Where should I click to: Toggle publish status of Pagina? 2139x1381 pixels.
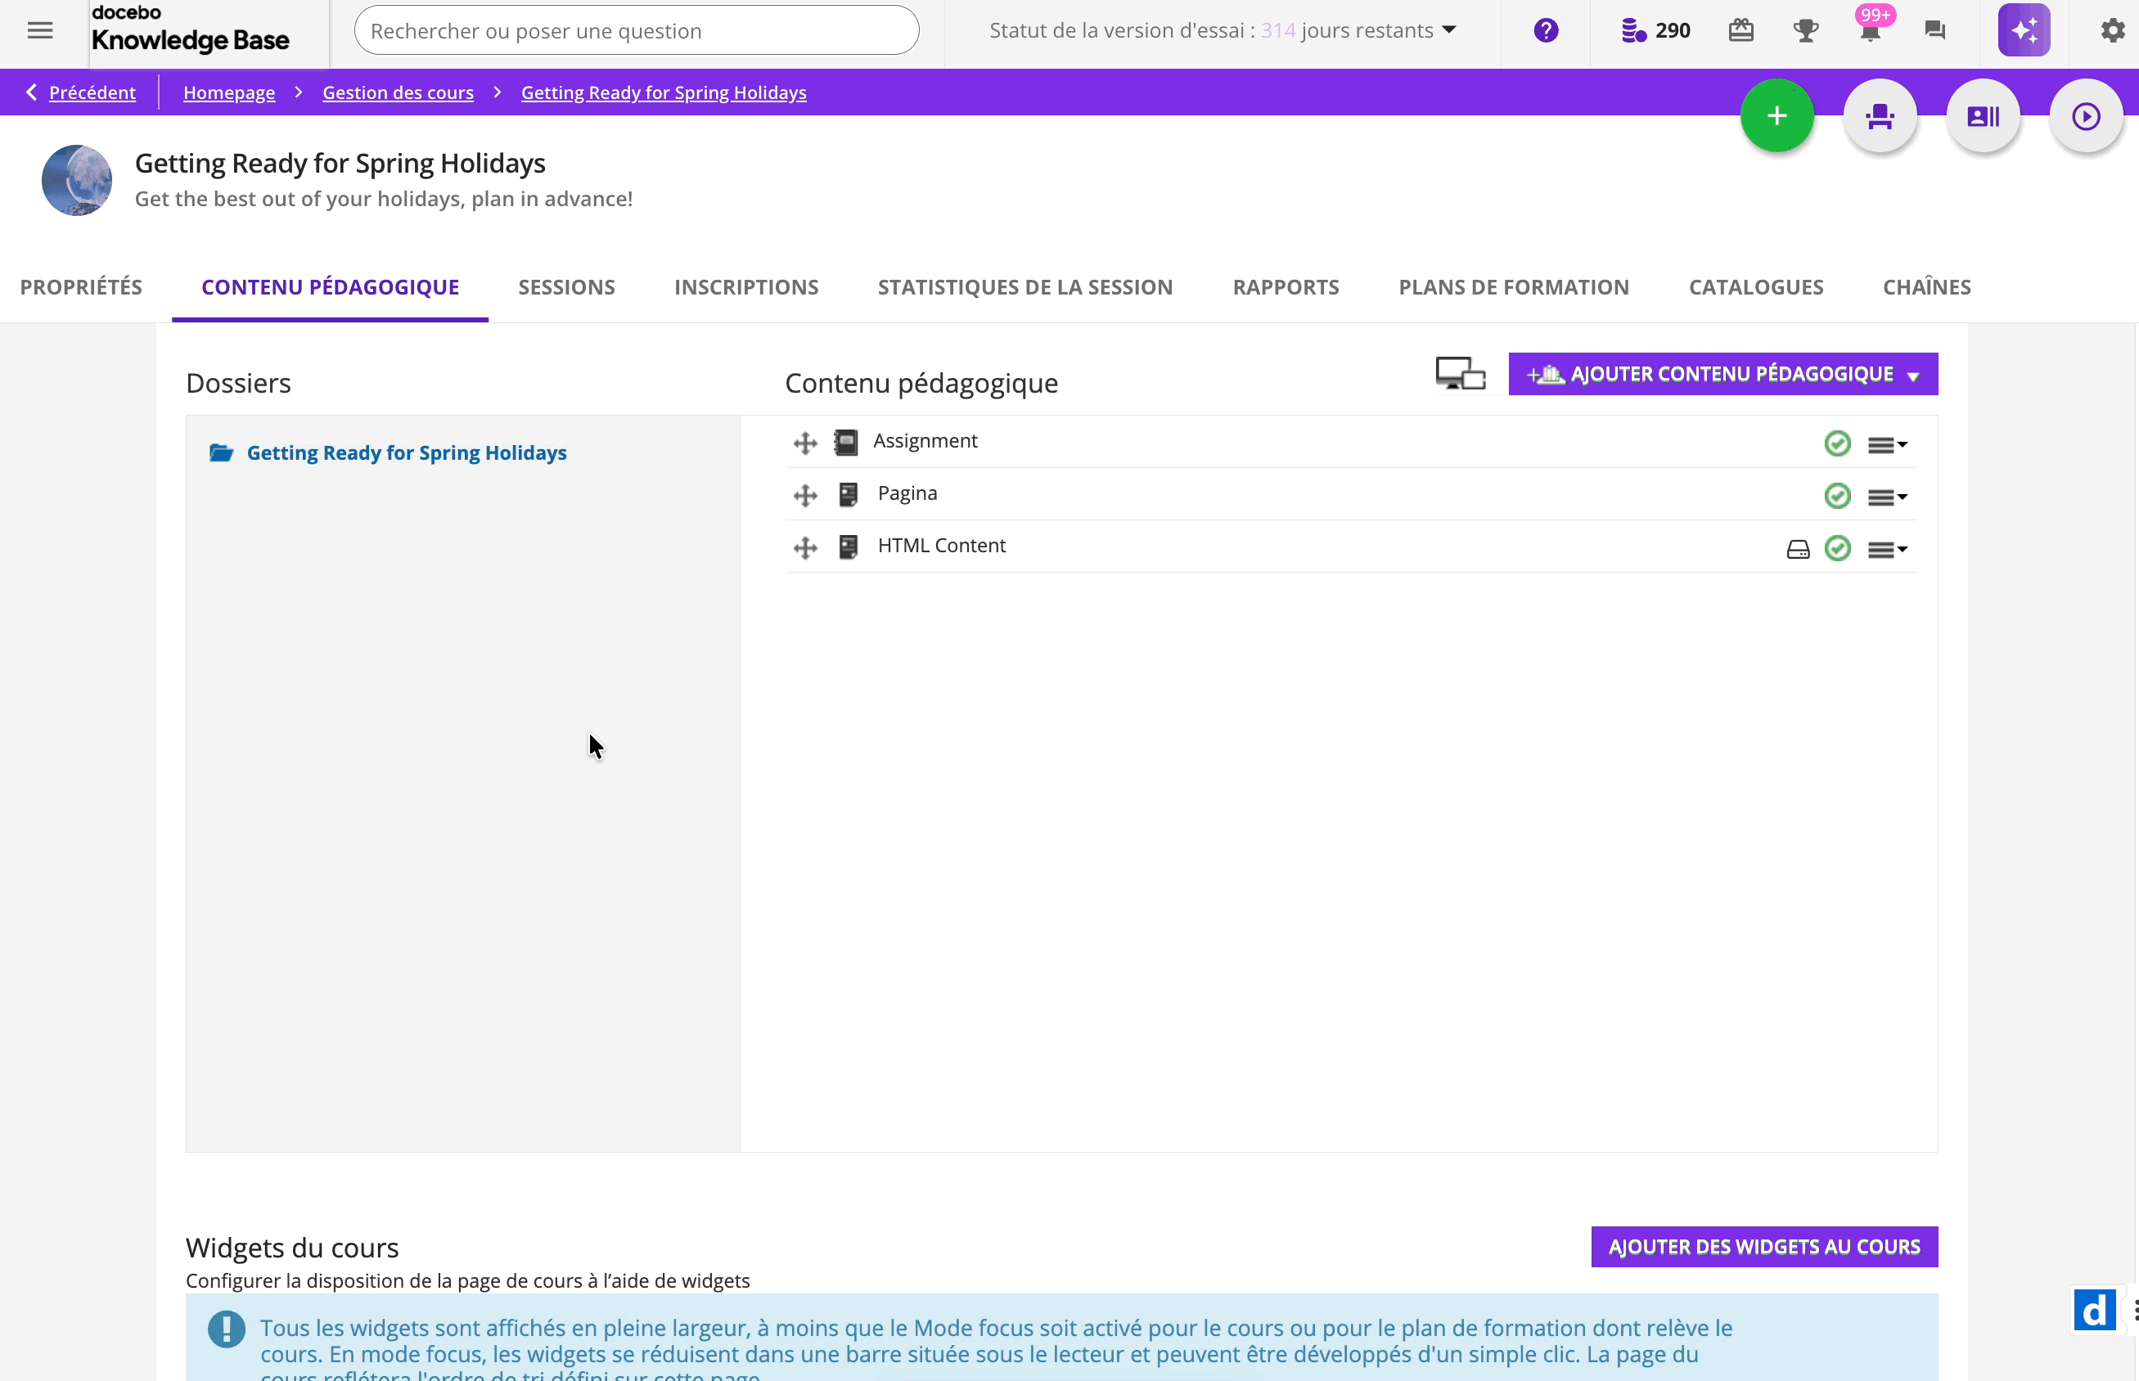1837,496
